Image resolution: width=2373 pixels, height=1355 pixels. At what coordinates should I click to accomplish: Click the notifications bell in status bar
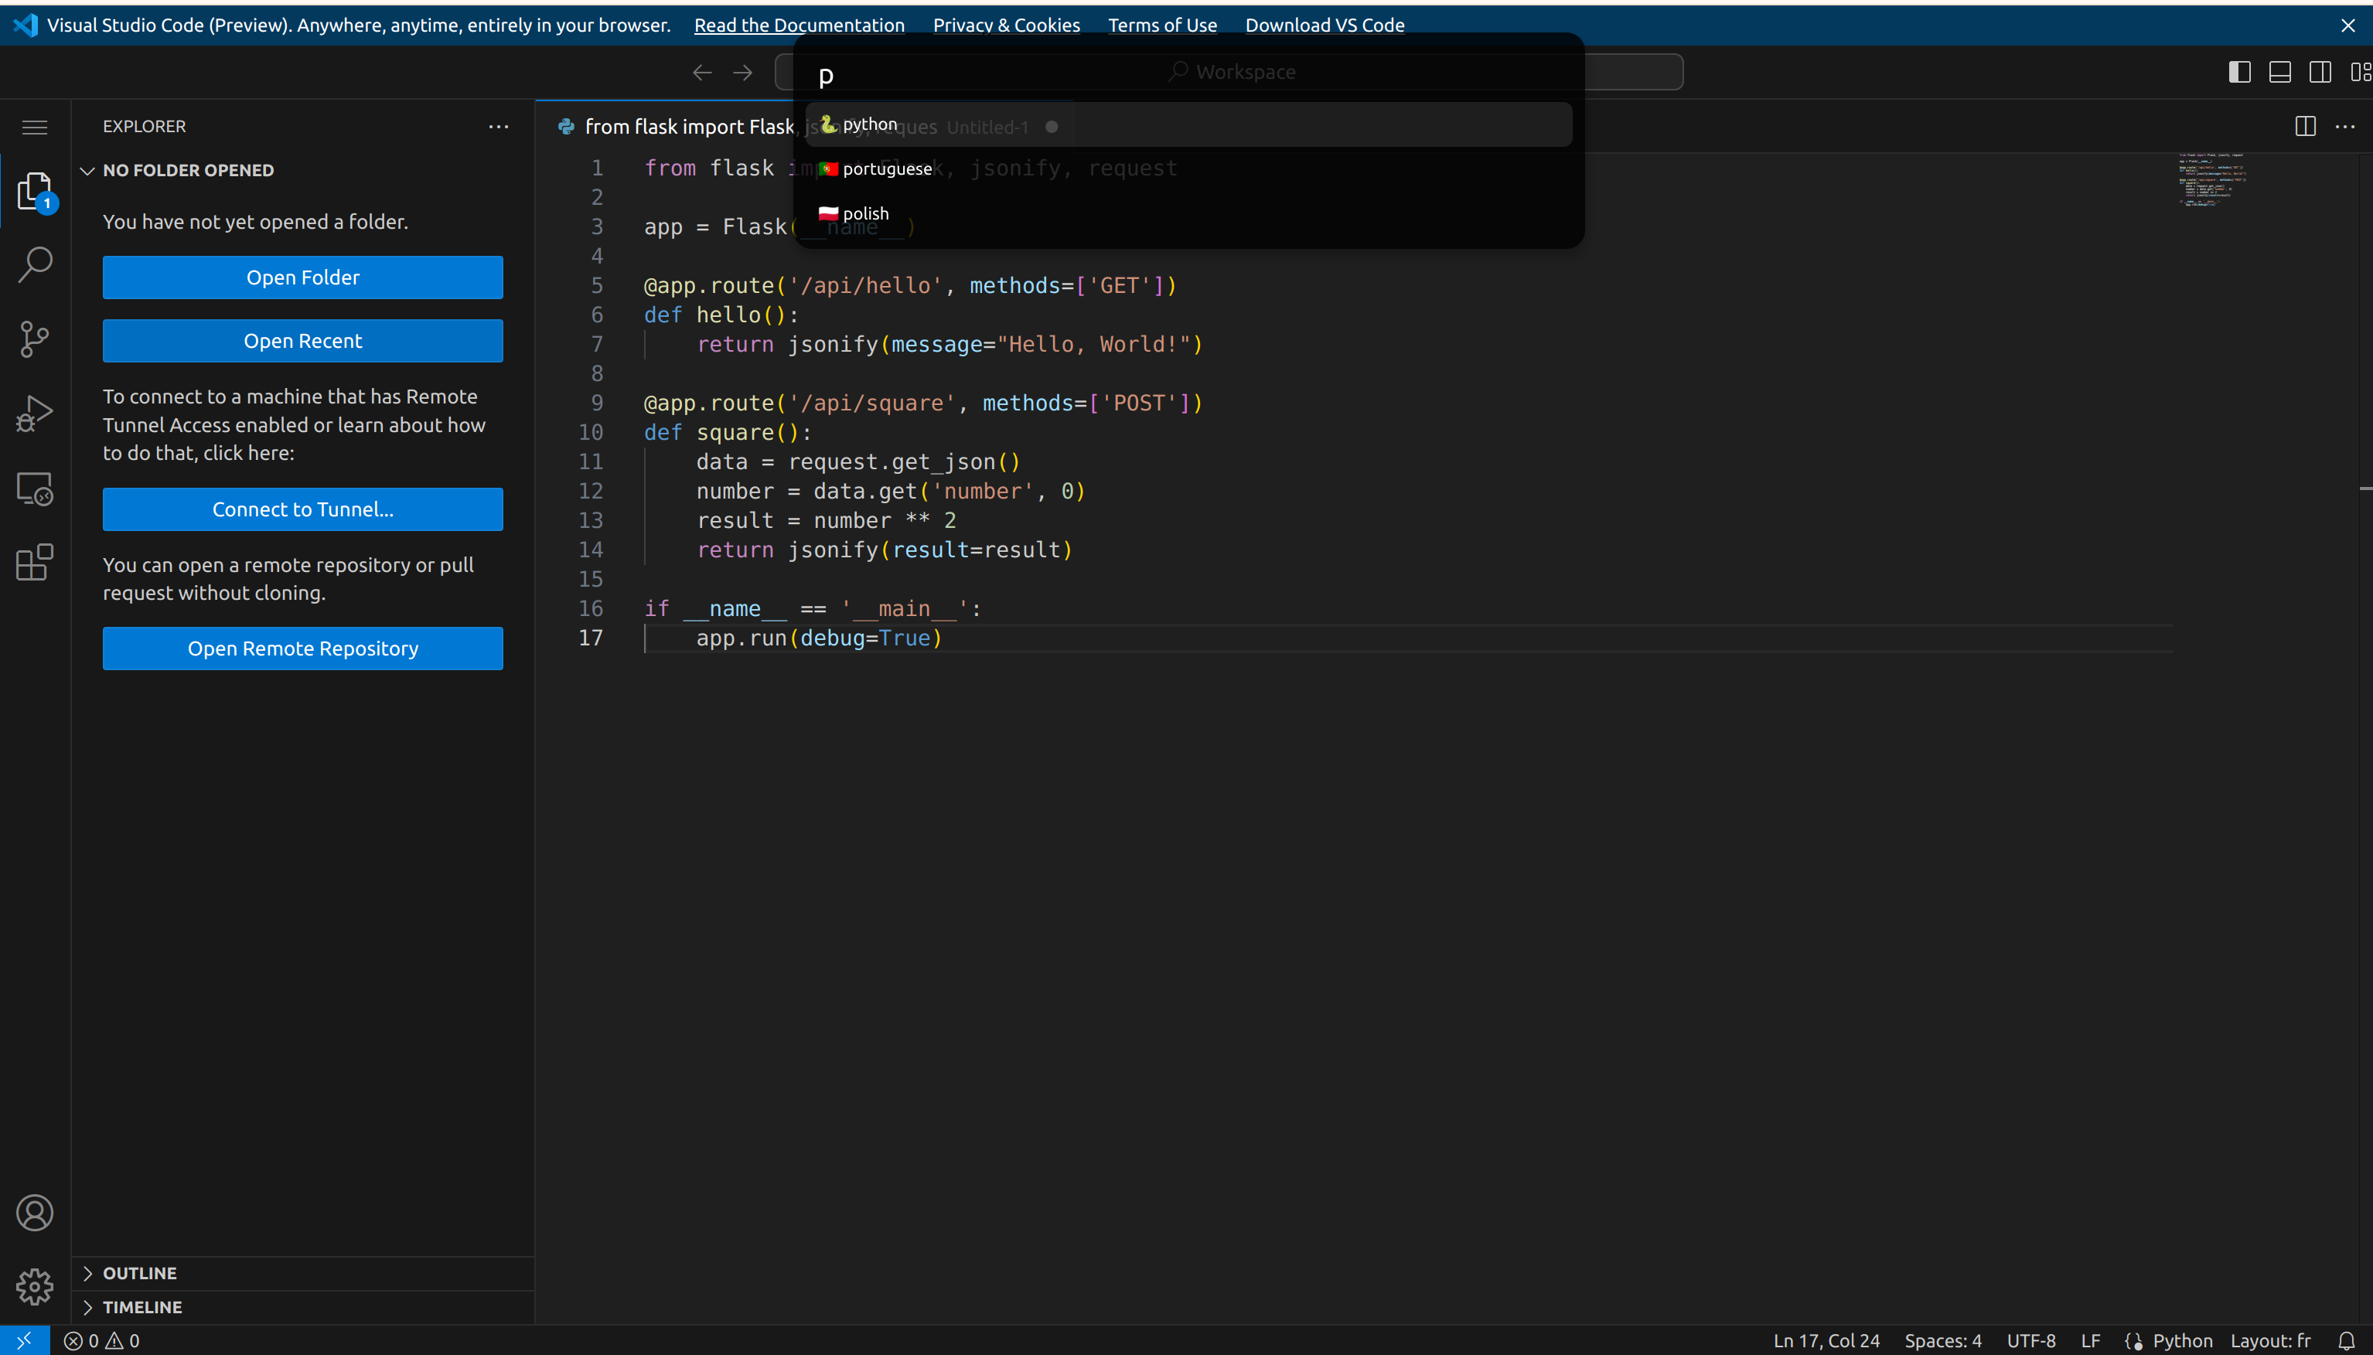2346,1341
